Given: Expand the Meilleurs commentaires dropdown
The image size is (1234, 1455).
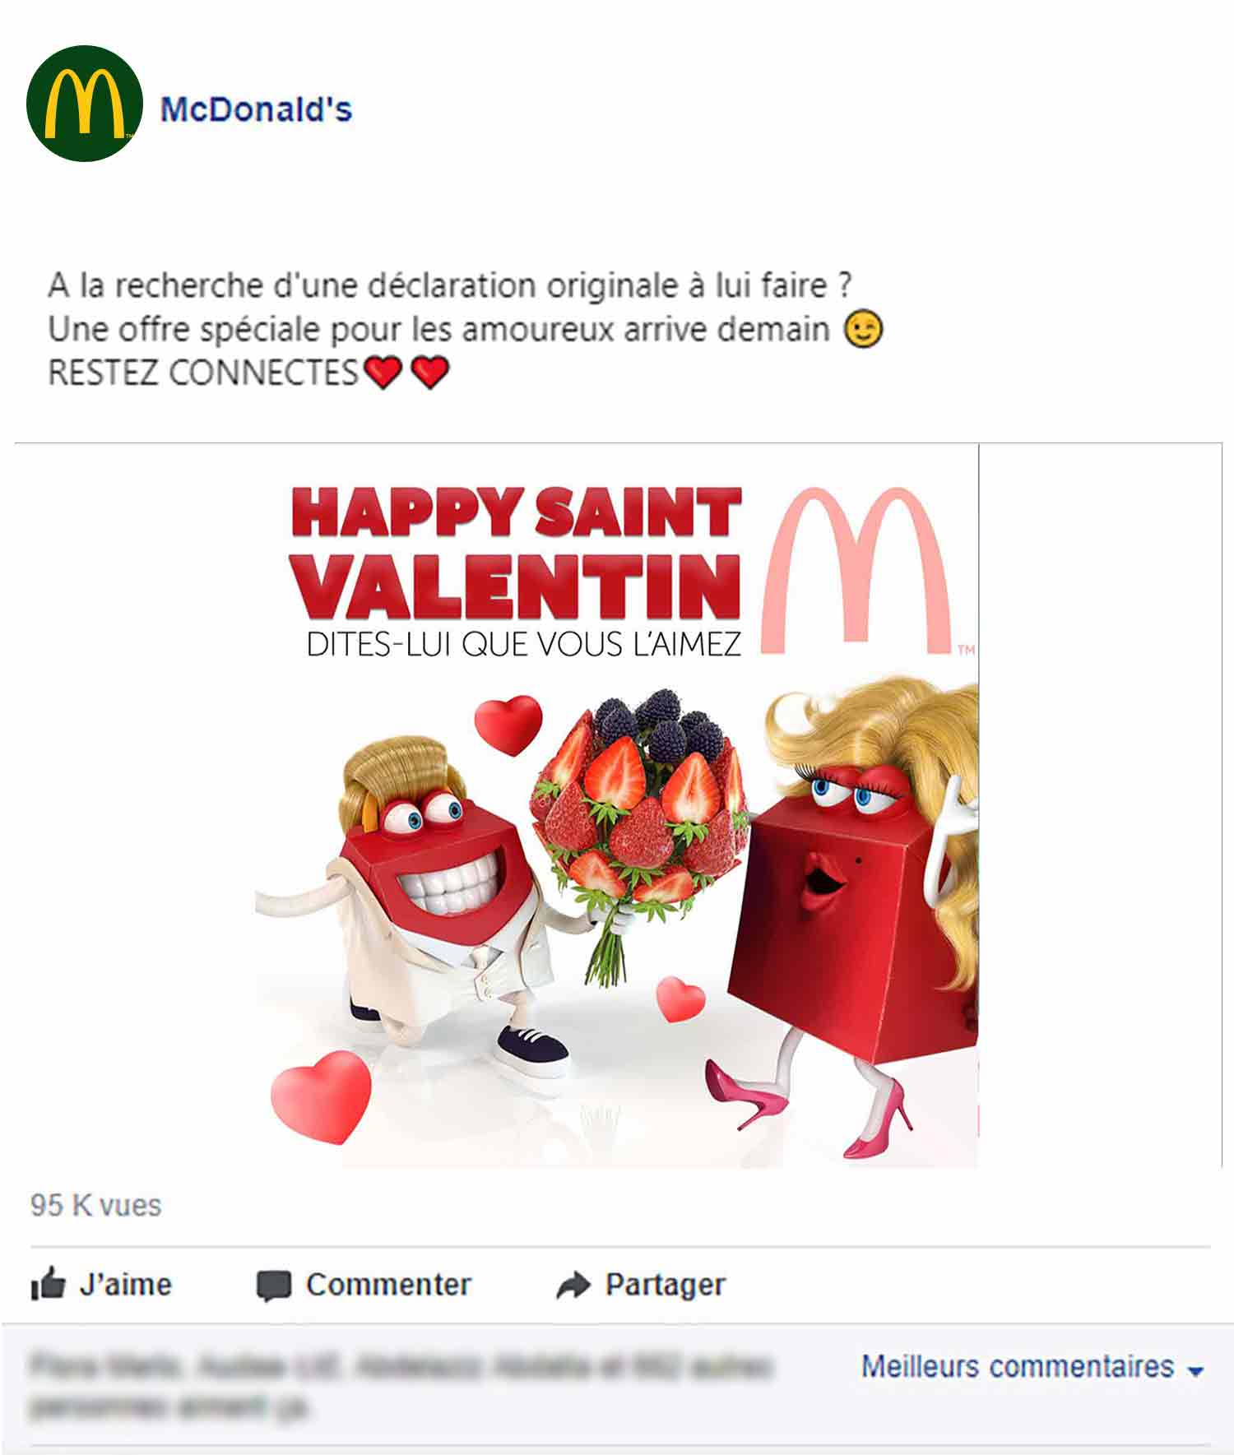Looking at the screenshot, I should point(1032,1366).
